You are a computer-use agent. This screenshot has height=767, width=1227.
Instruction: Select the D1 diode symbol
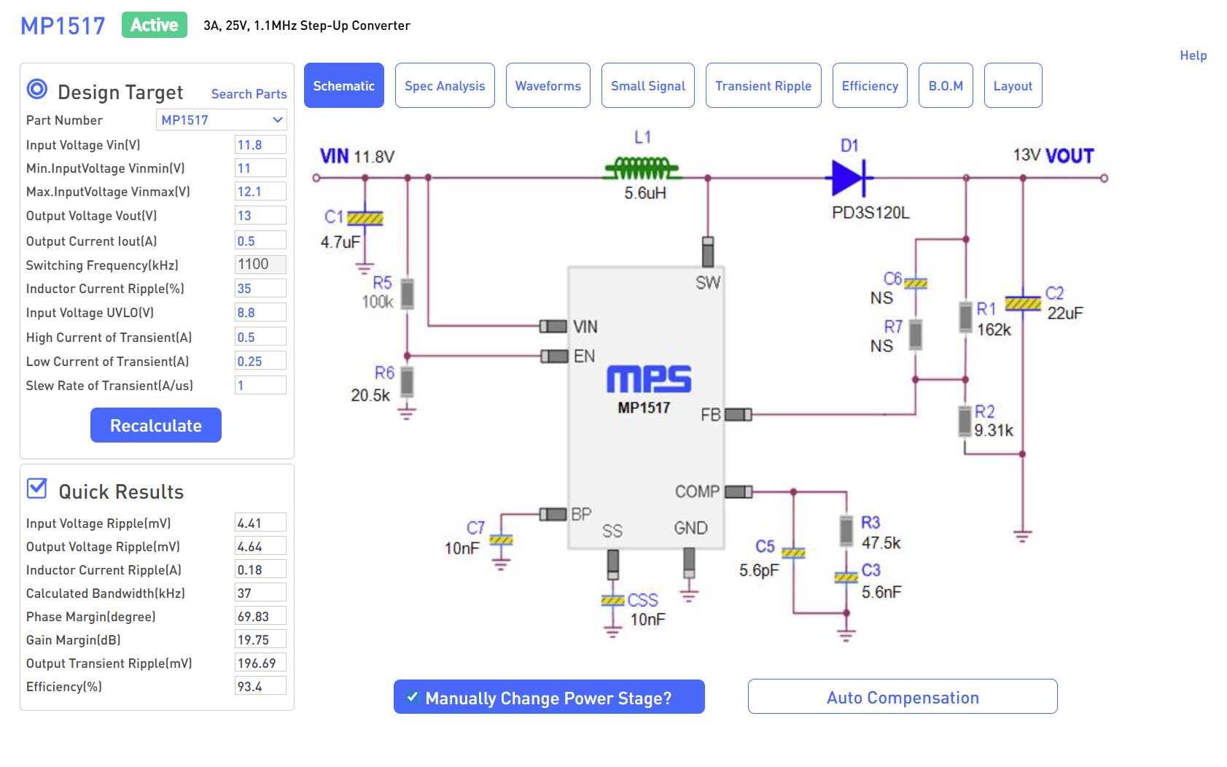click(849, 177)
